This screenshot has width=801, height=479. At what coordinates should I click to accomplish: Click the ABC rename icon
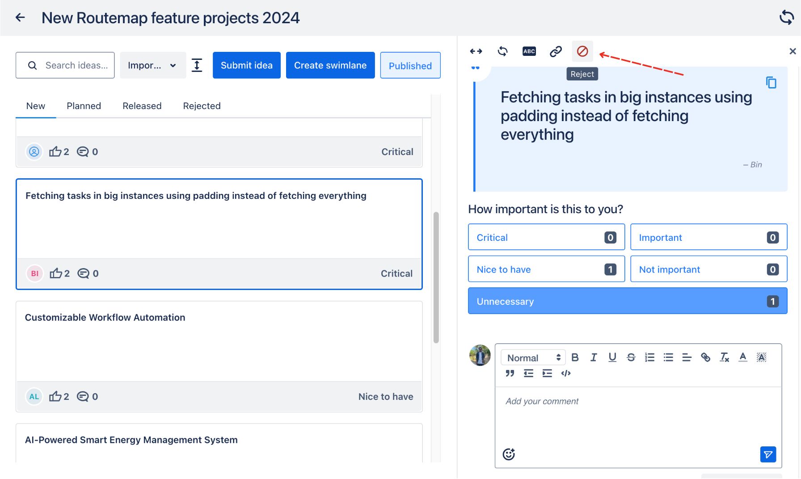[x=529, y=51]
